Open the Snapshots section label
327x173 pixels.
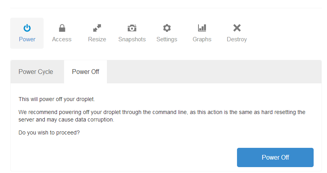(x=132, y=39)
